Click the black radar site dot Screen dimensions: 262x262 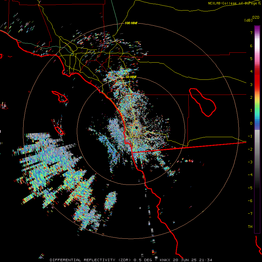(137, 128)
